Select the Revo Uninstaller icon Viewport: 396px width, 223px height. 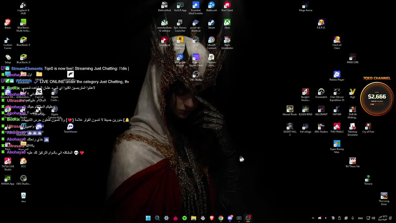227,43
